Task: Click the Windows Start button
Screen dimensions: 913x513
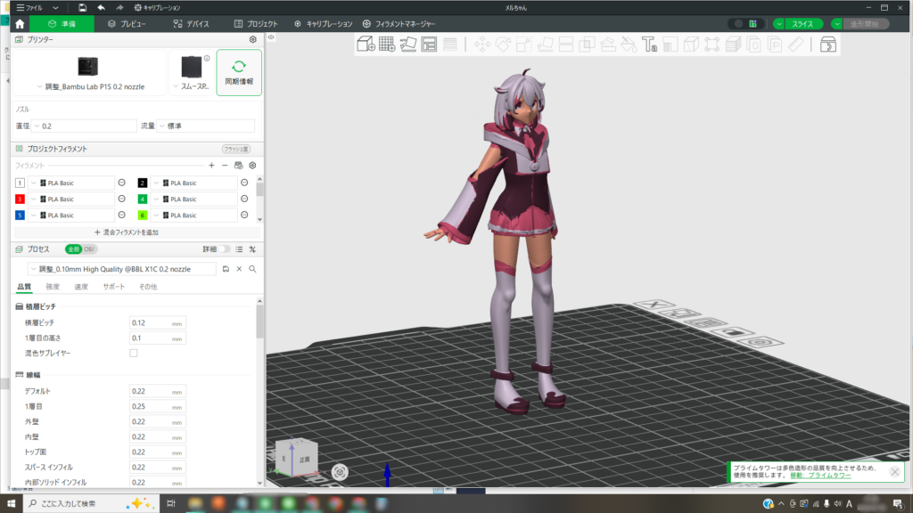Action: pyautogui.click(x=11, y=503)
